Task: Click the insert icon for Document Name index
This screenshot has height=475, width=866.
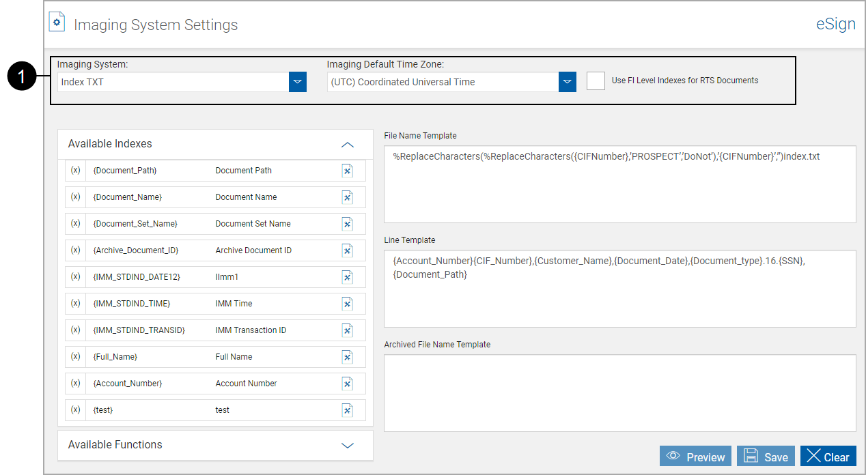Action: pyautogui.click(x=347, y=197)
